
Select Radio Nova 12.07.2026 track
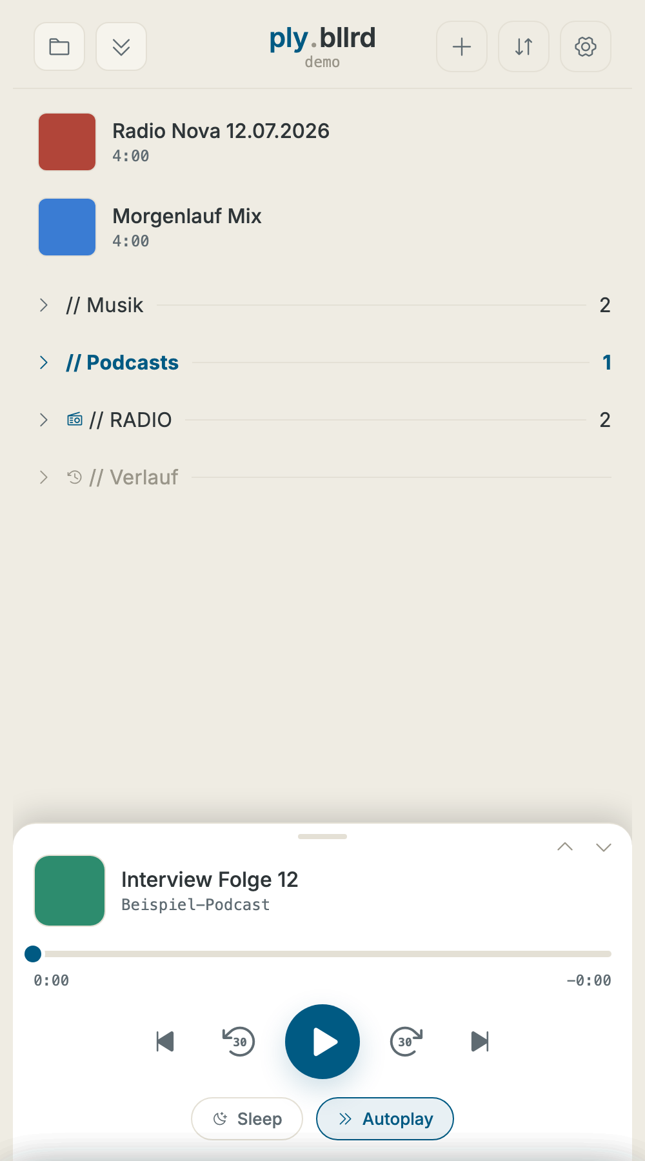point(322,142)
